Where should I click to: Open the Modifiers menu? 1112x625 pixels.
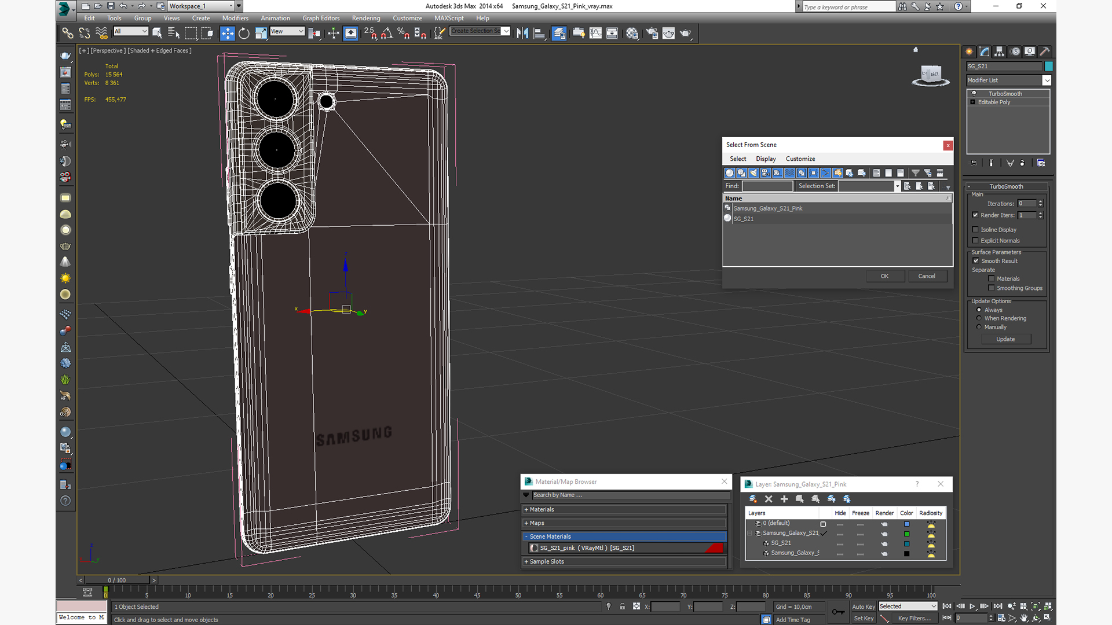[x=235, y=18]
